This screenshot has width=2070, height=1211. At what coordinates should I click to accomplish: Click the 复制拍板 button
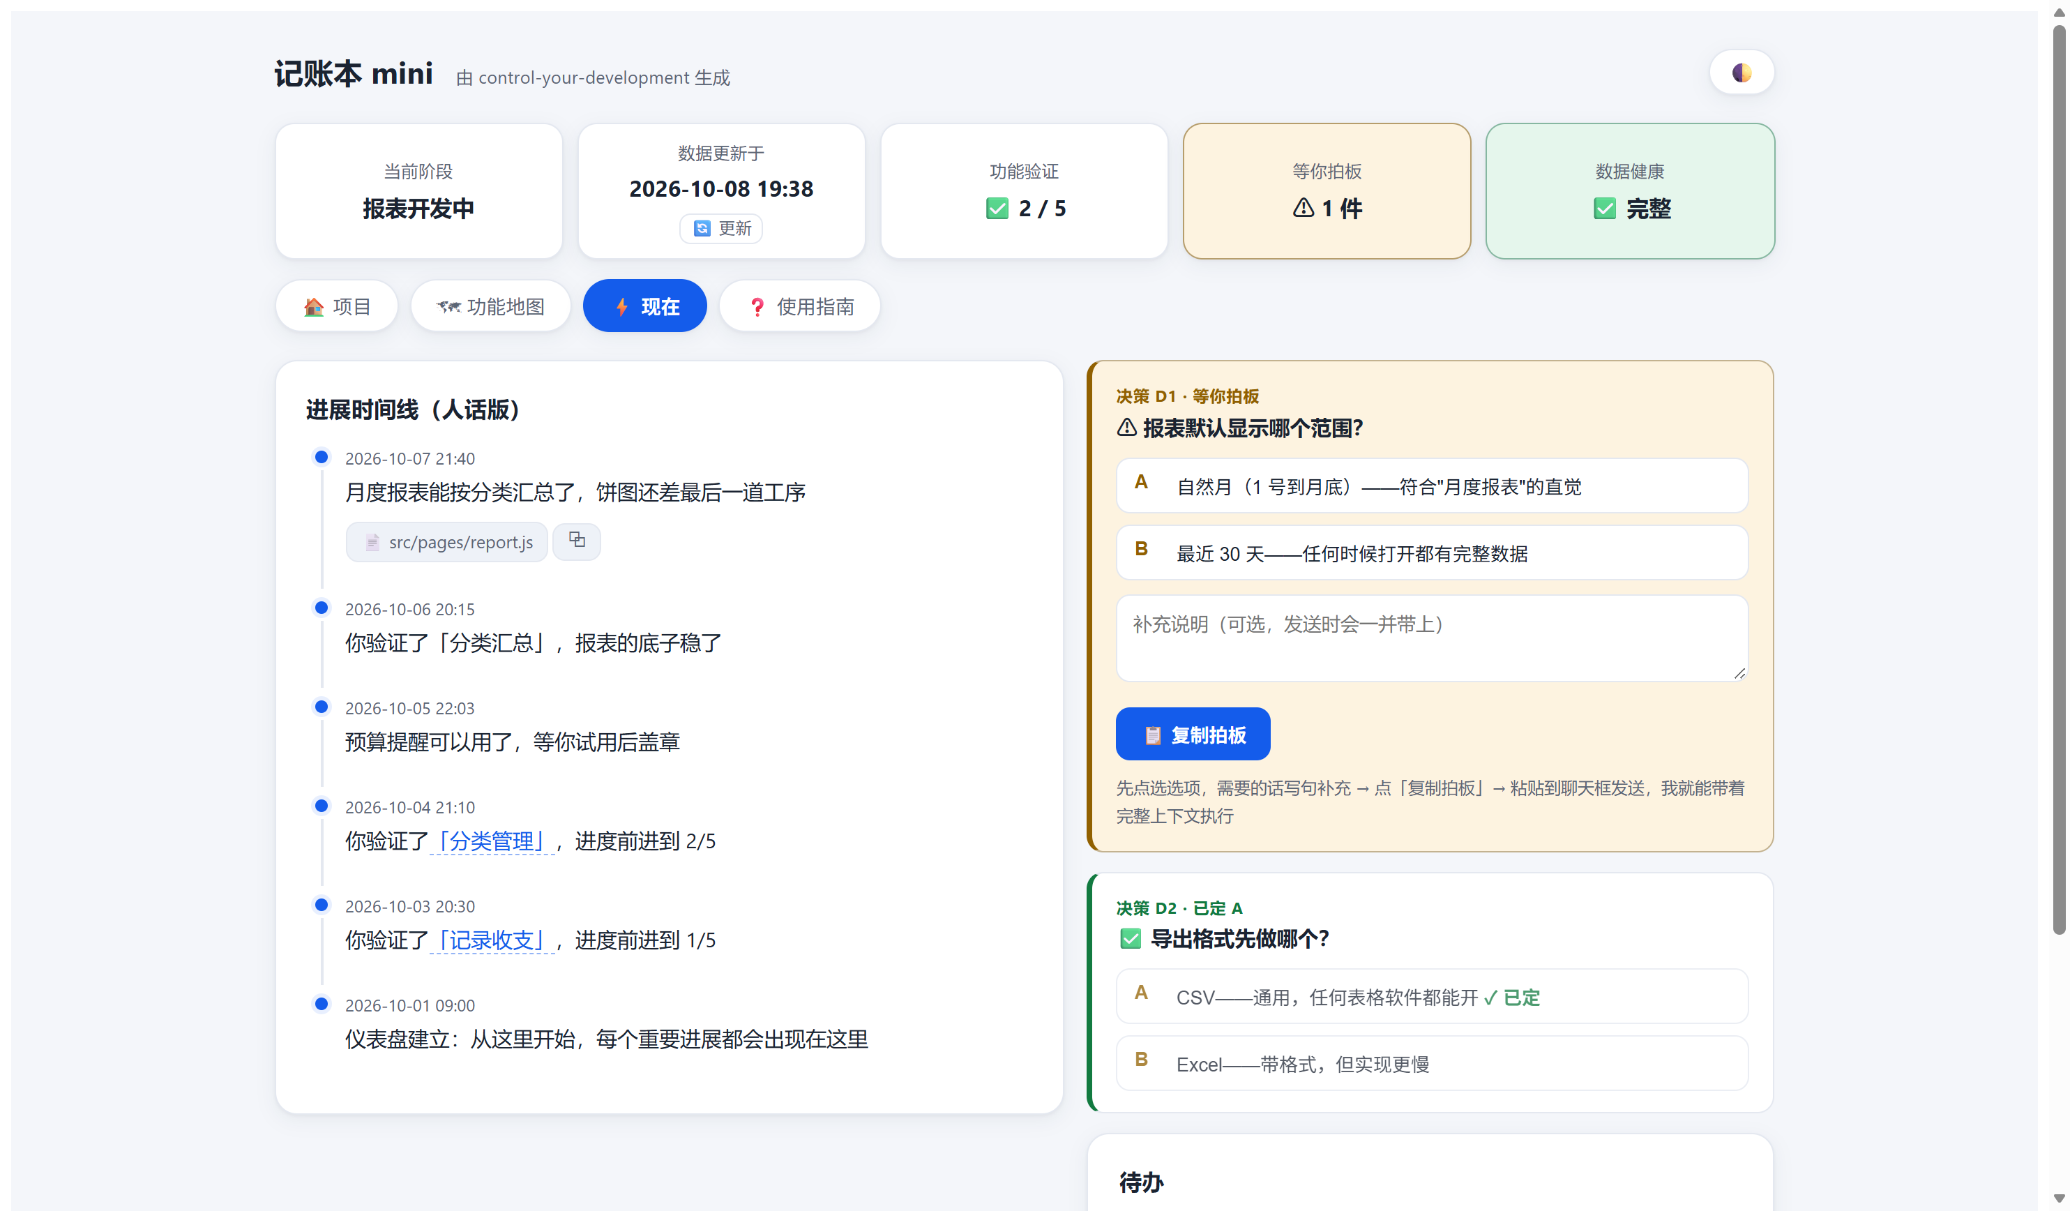[1193, 735]
